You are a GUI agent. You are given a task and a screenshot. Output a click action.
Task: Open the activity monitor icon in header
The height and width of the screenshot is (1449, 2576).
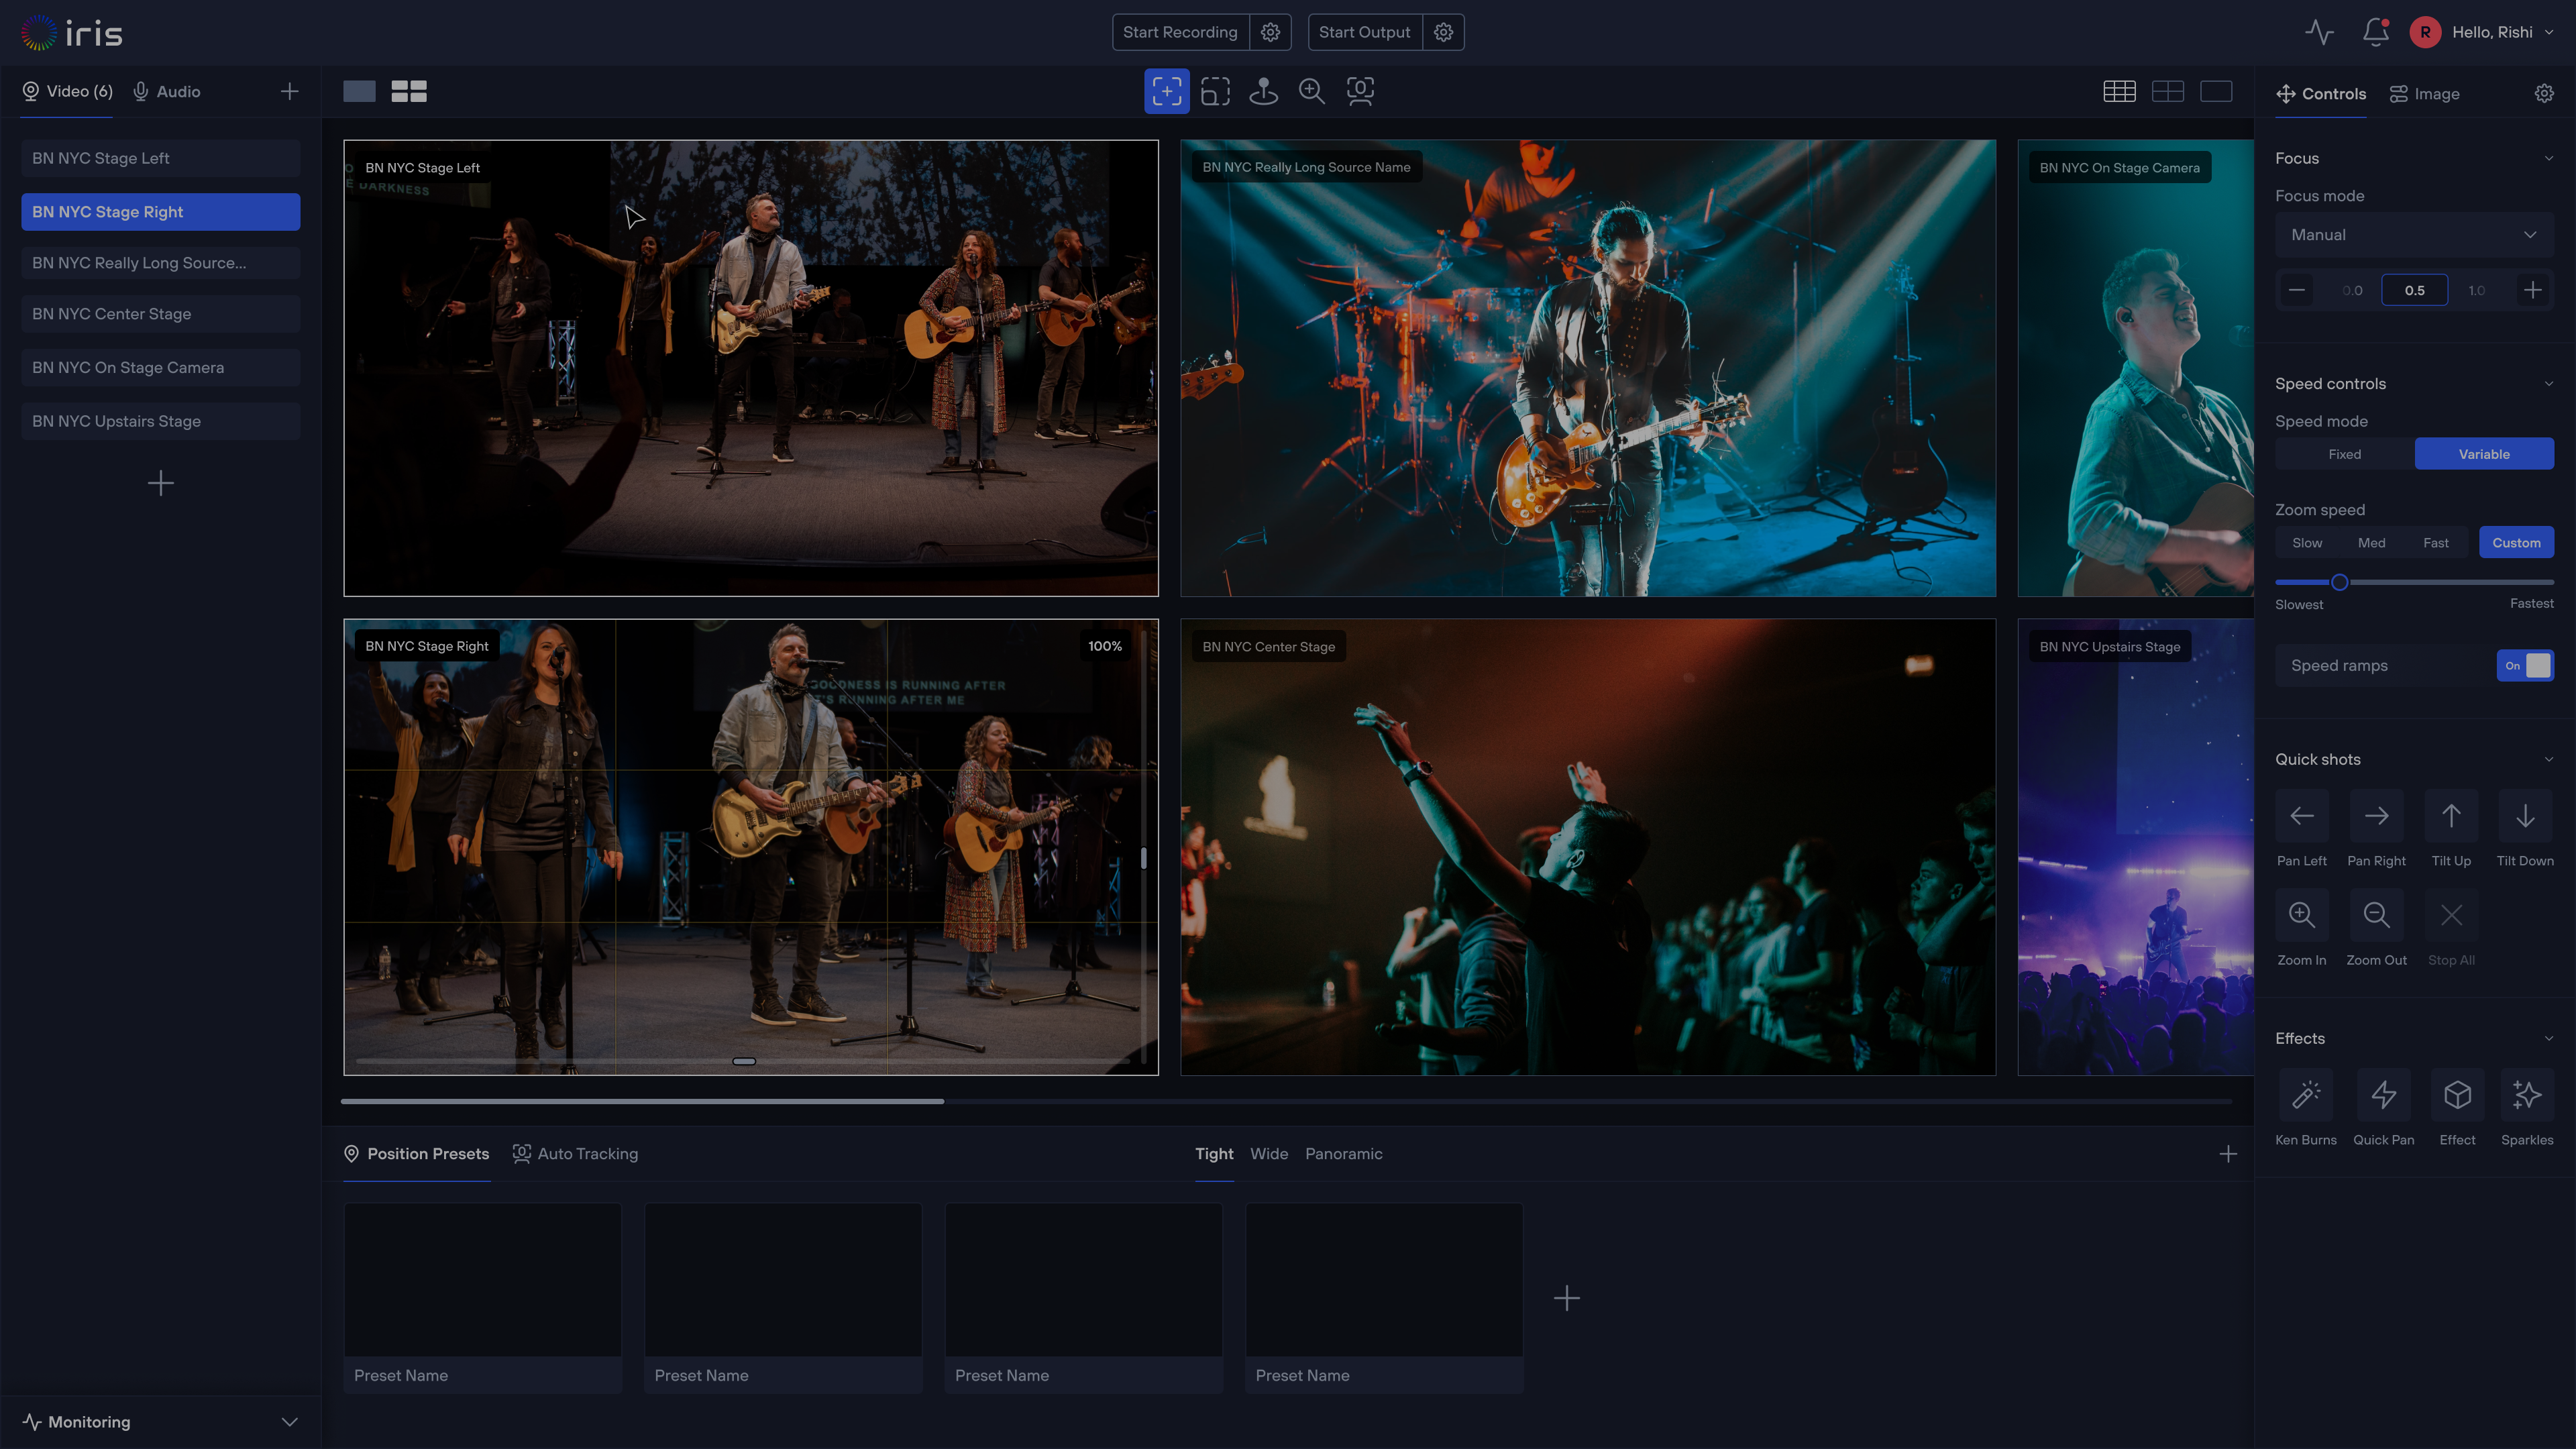(2319, 32)
